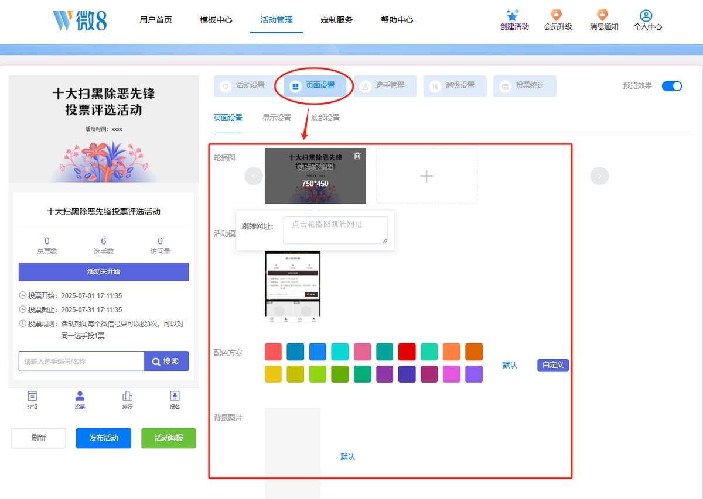703x499 pixels.
Task: Click the 发布活动 button
Action: [x=104, y=438]
